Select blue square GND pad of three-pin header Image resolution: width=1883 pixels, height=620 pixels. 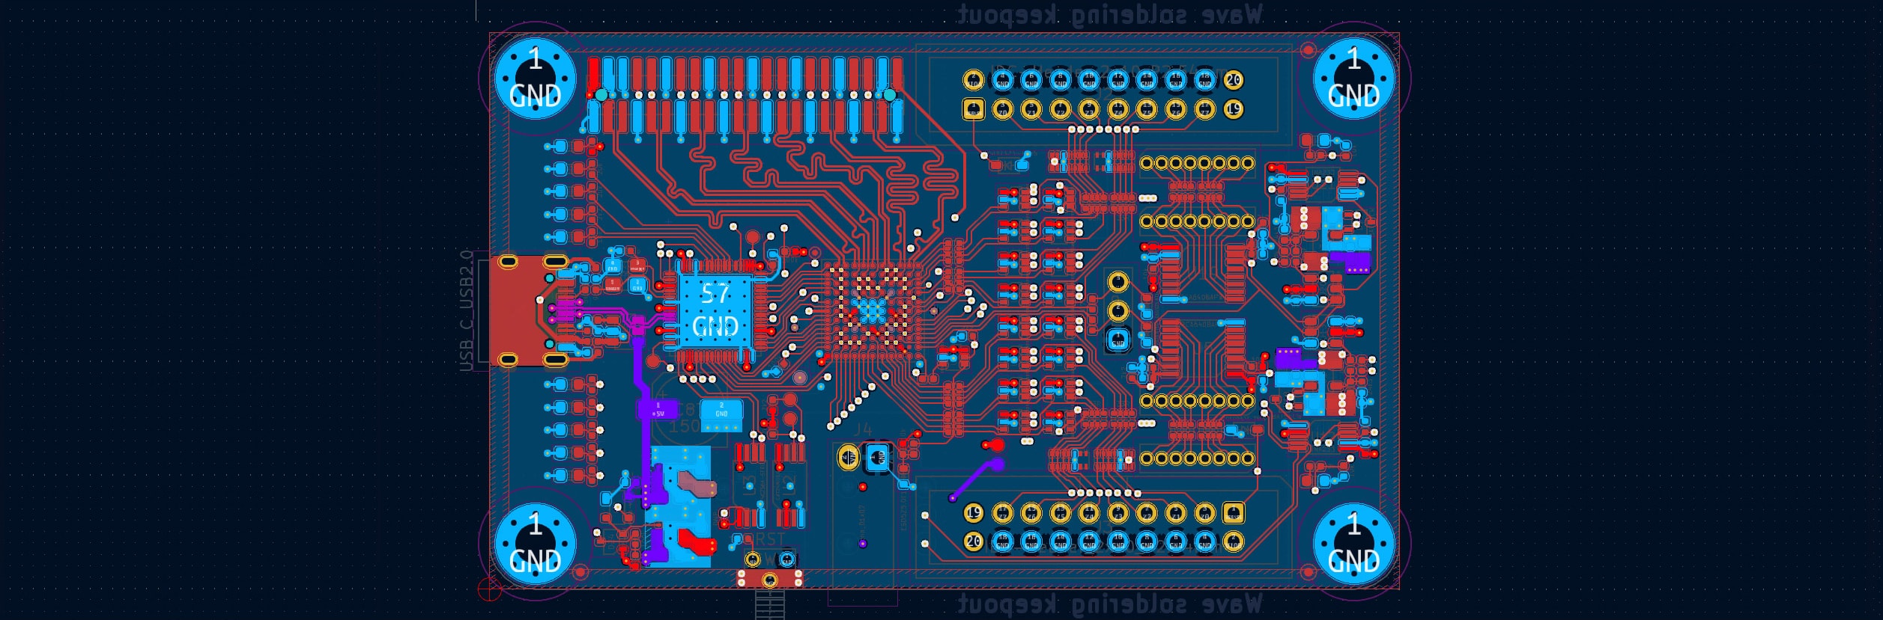pos(1118,341)
